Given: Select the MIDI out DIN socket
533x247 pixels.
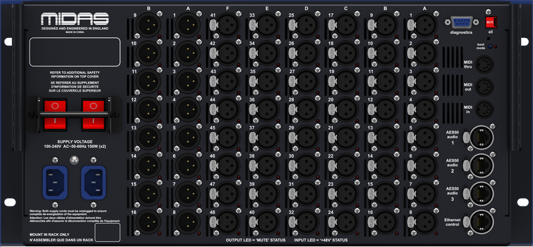Looking at the screenshot, I should [484, 87].
